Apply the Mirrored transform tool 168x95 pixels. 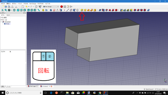[121, 10]
